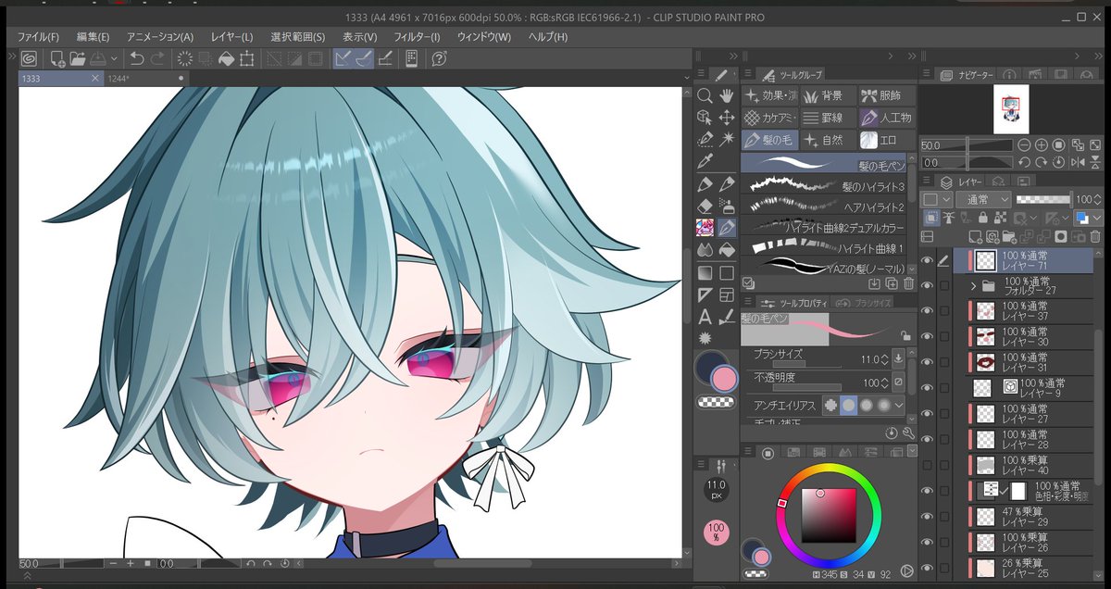1111x589 pixels.
Task: Select the Zoom magnifier tool
Action: (705, 95)
